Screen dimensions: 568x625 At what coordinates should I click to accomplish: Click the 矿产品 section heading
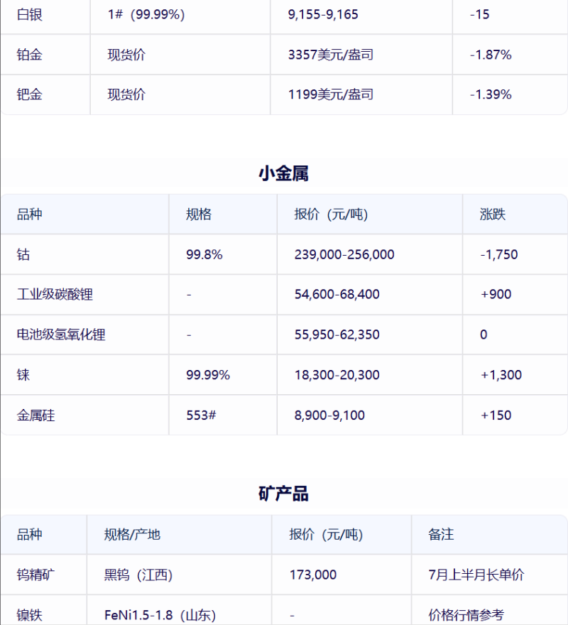tap(283, 494)
